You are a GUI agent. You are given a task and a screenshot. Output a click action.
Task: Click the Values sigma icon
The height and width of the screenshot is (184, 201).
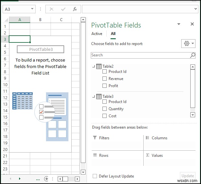tap(148, 155)
